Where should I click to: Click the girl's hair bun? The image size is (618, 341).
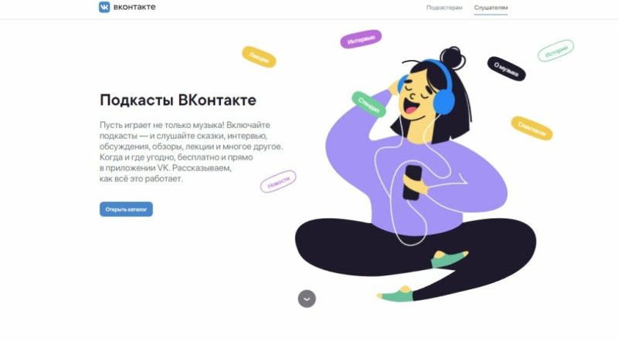[453, 58]
